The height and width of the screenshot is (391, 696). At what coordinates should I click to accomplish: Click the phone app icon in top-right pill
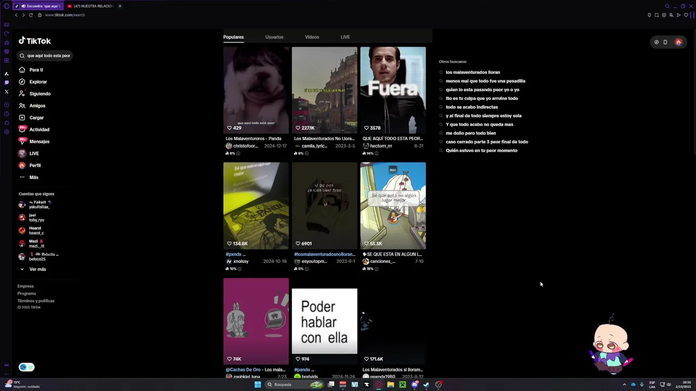pyautogui.click(x=665, y=42)
